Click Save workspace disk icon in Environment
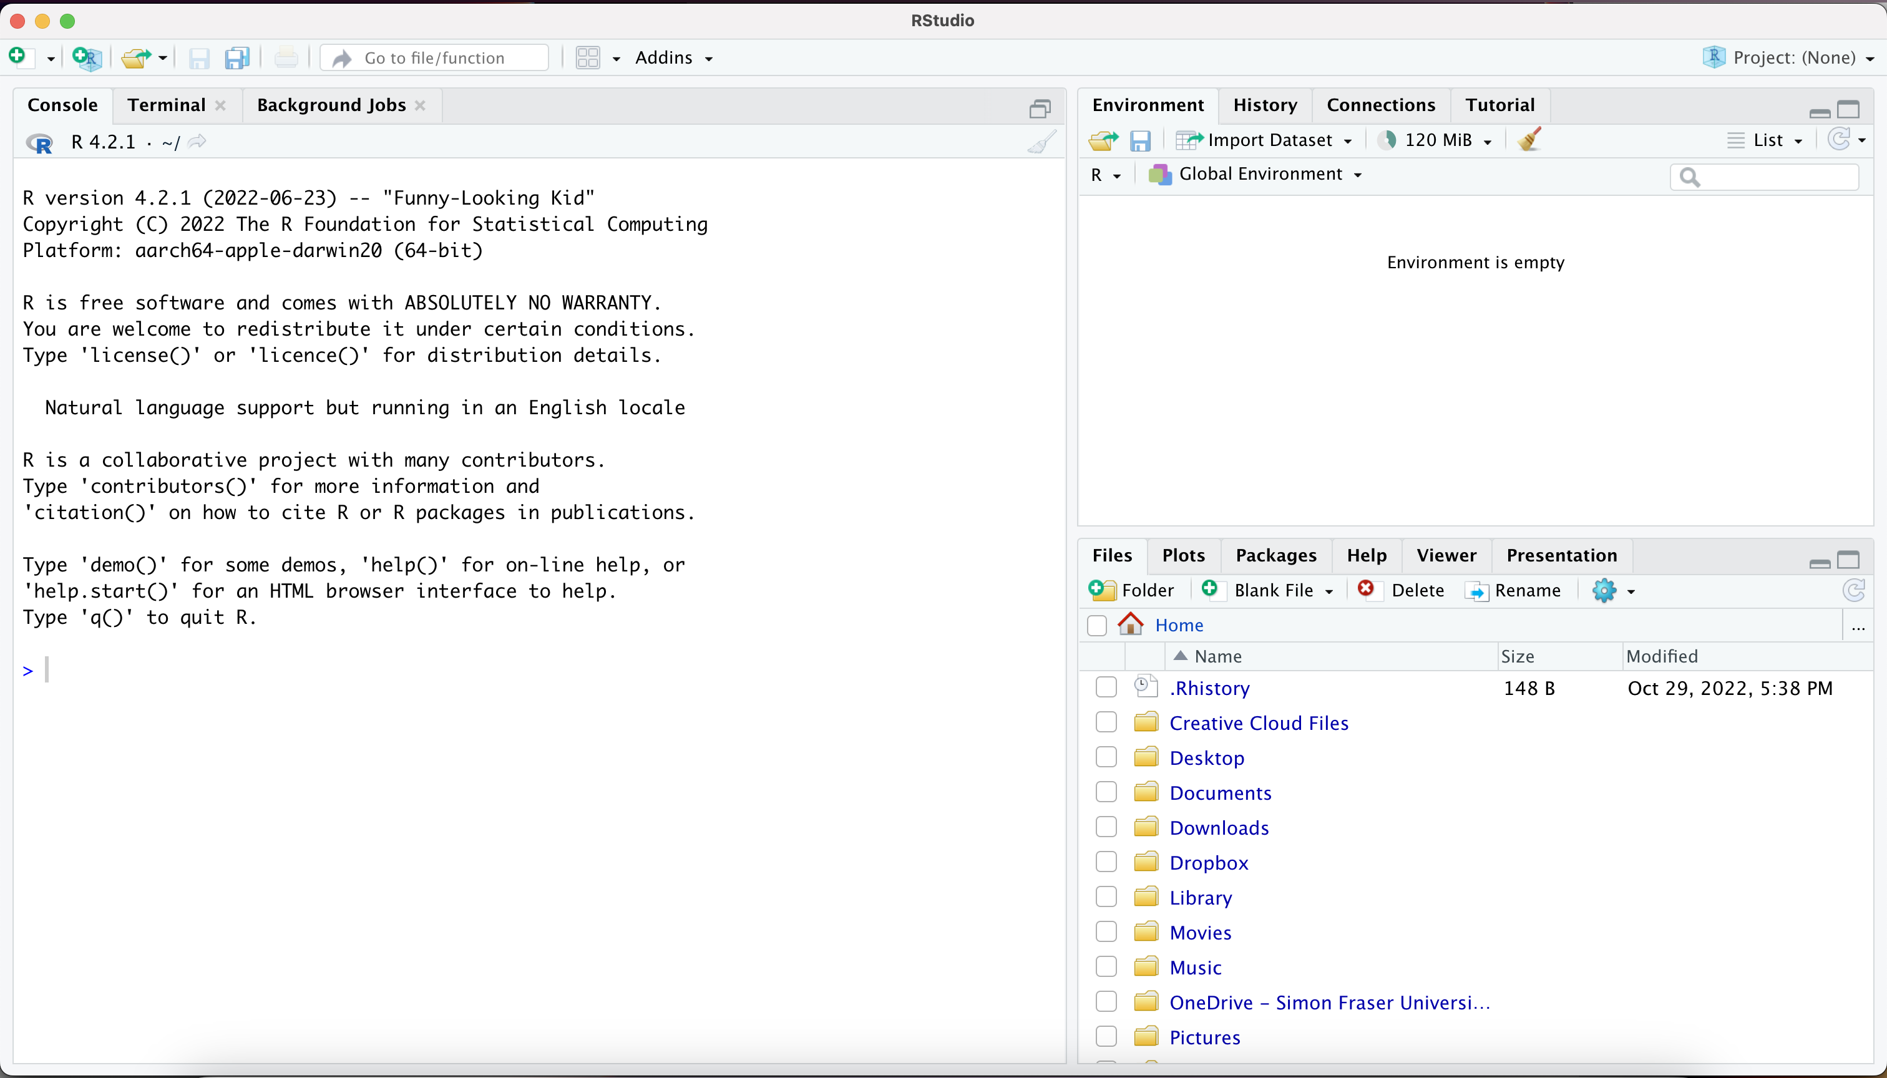The width and height of the screenshot is (1887, 1078). [1140, 140]
